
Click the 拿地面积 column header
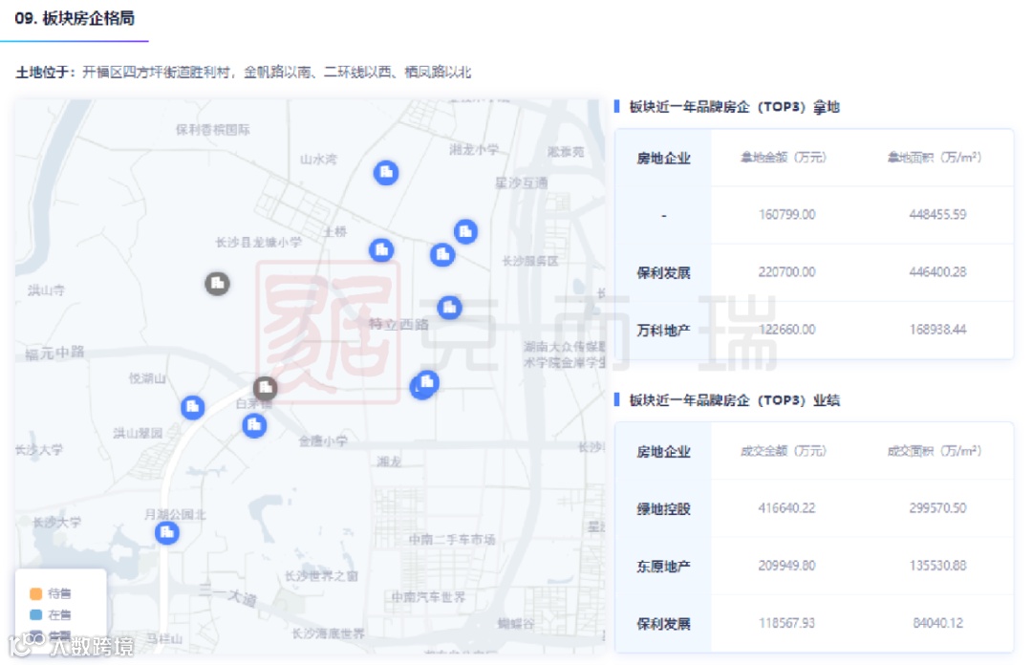934,158
